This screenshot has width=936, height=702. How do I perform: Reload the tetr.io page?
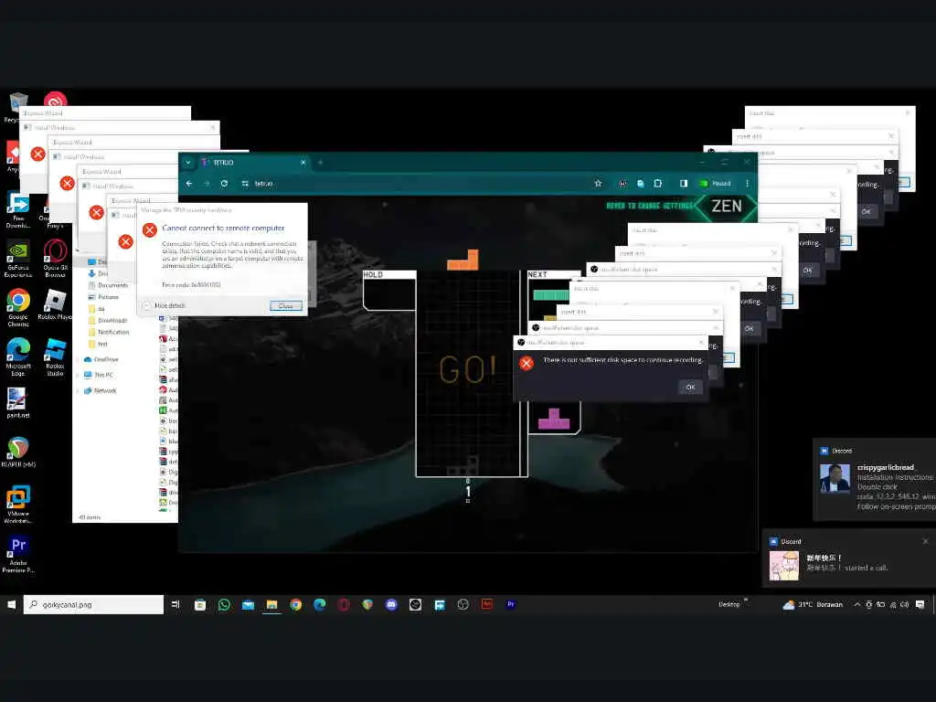pos(224,183)
